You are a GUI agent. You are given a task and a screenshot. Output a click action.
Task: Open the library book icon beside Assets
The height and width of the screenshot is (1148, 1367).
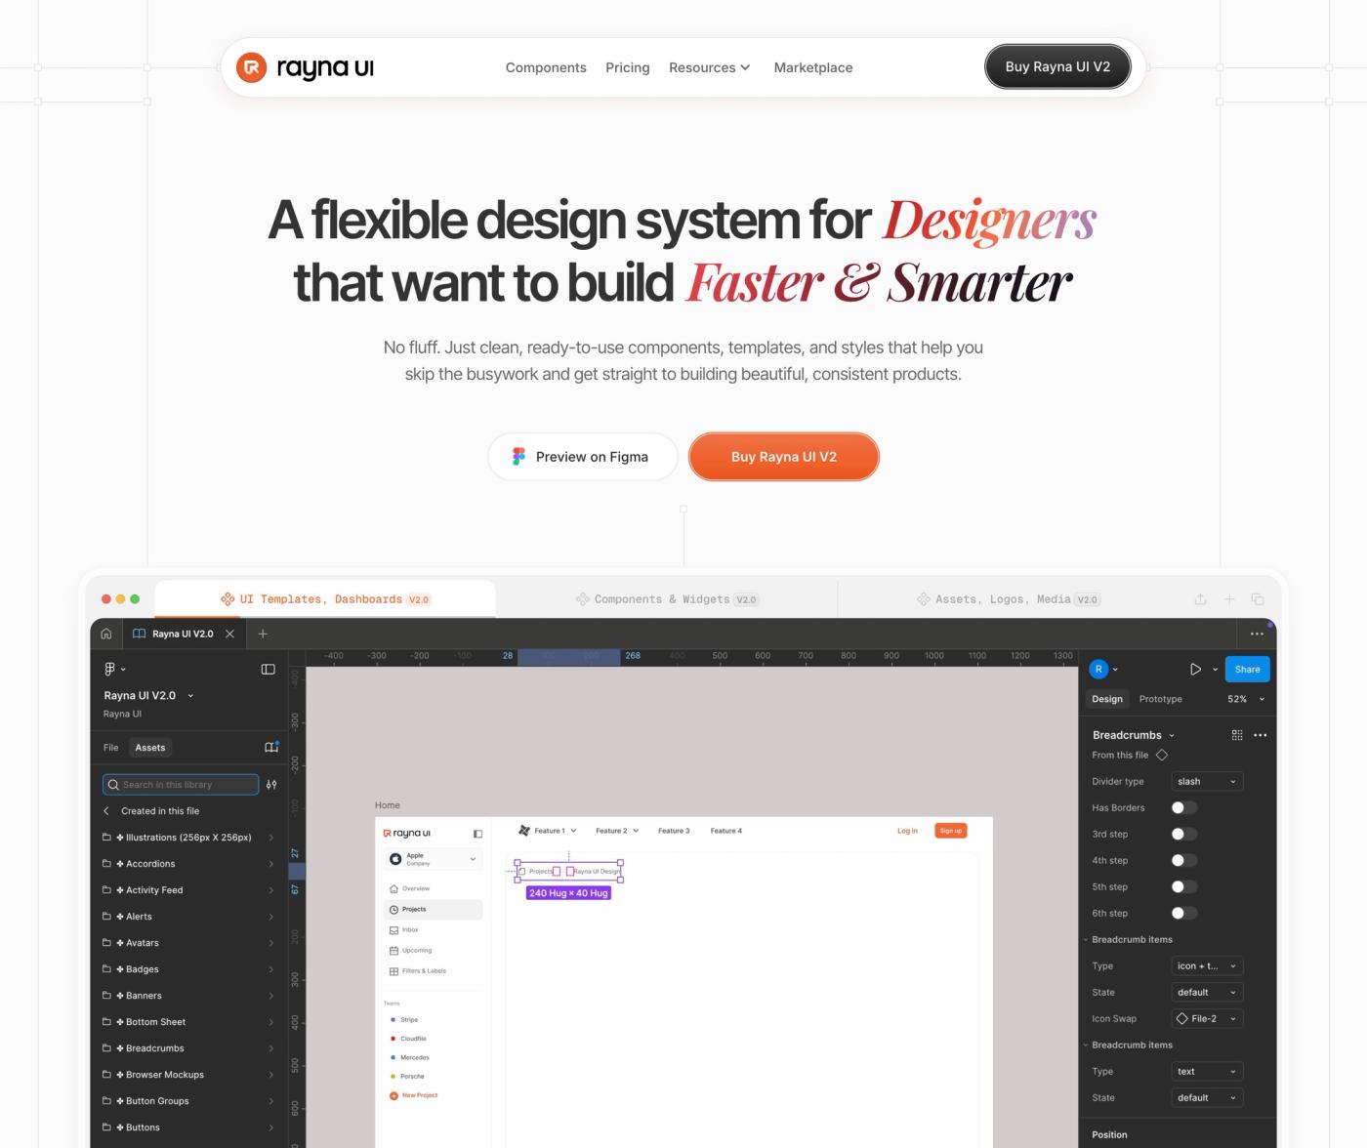click(271, 747)
